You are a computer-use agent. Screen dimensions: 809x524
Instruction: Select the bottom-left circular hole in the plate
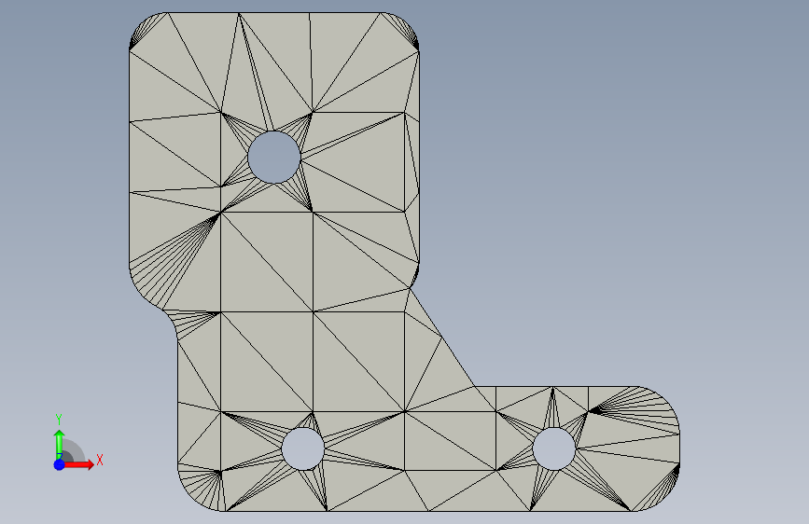[x=303, y=448]
